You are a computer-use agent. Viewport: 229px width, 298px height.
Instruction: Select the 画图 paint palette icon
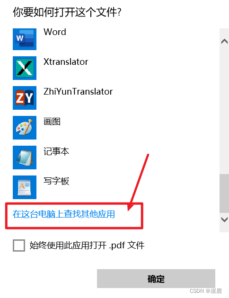point(25,128)
